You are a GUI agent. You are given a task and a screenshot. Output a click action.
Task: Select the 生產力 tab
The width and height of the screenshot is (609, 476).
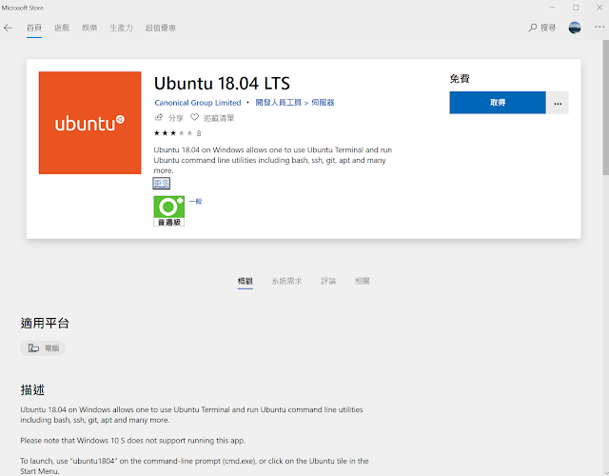[121, 28]
